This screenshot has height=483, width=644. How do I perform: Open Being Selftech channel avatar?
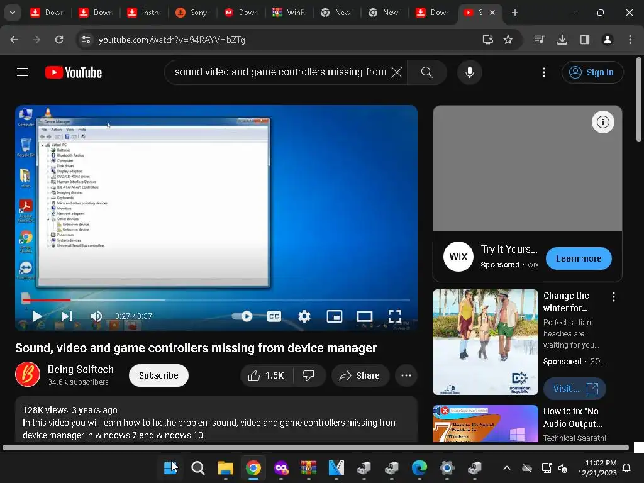click(28, 374)
